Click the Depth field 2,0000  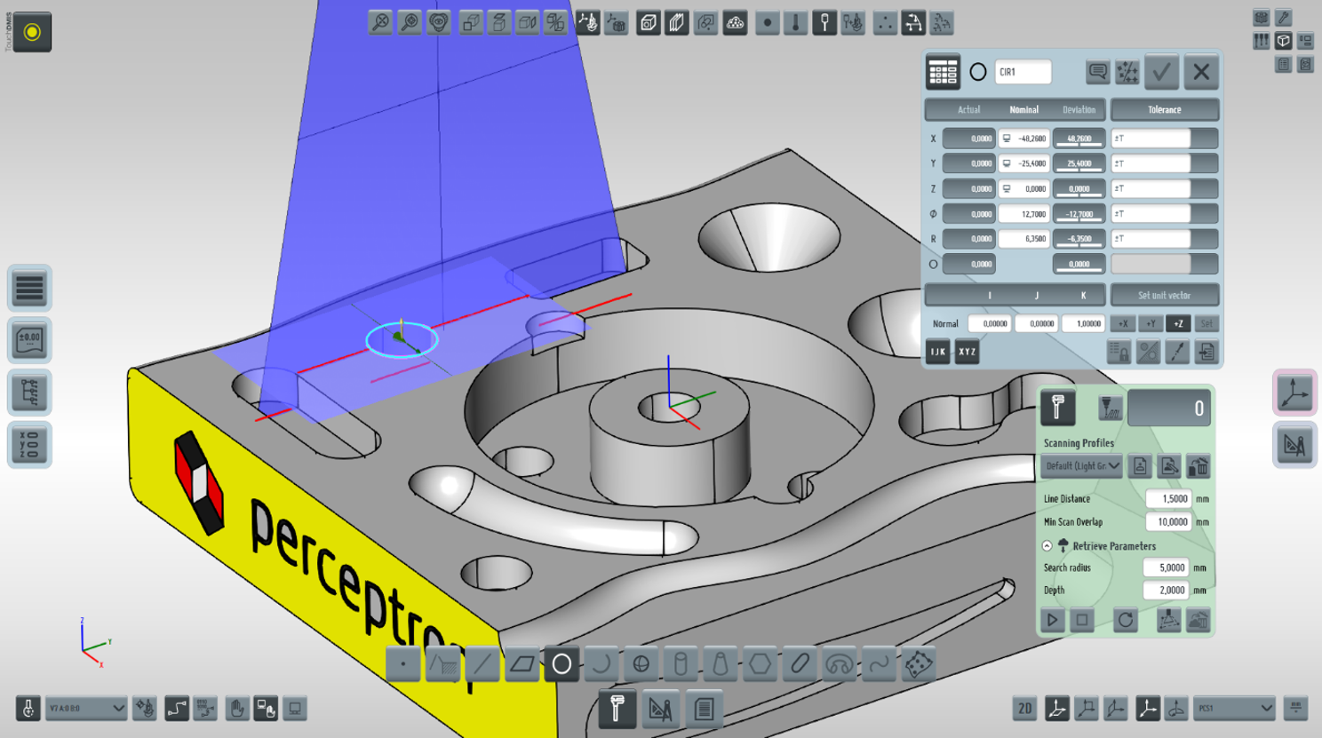1166,591
